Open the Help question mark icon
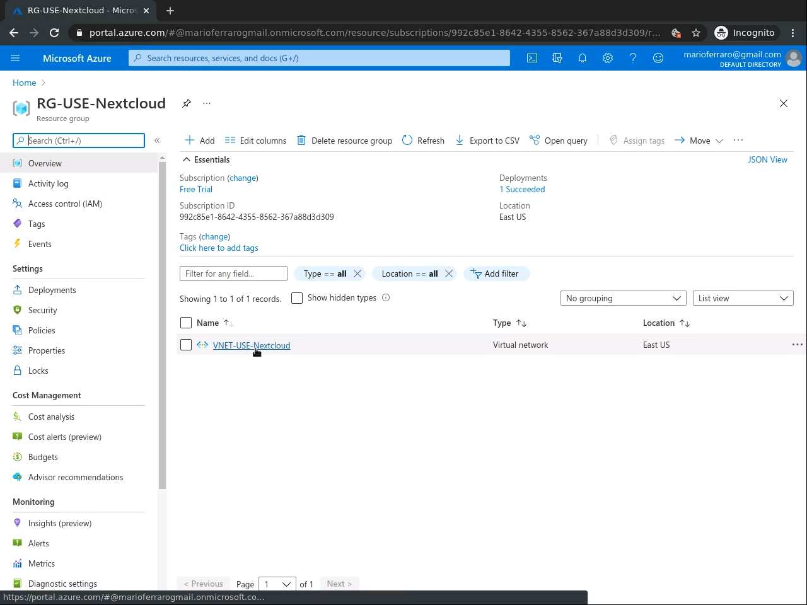This screenshot has width=807, height=605. click(x=633, y=58)
